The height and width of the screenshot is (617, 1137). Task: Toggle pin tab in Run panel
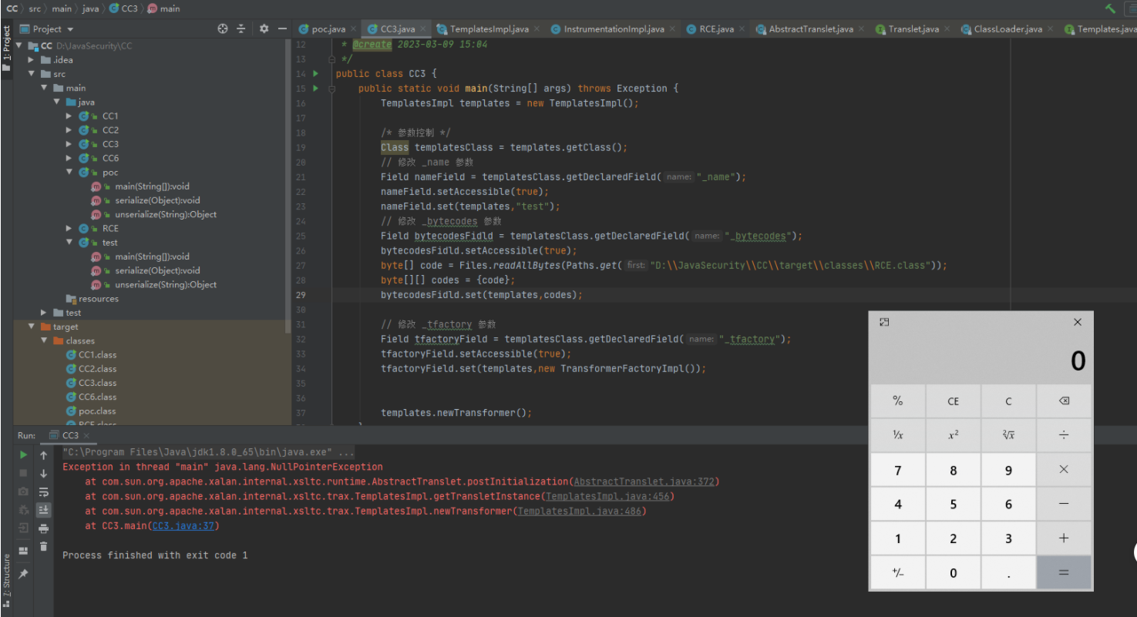click(24, 574)
